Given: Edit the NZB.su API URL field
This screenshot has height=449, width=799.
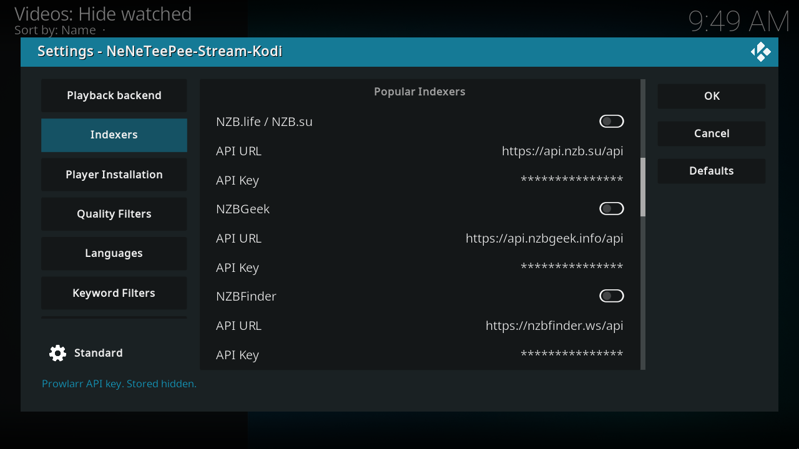Looking at the screenshot, I should (x=419, y=151).
